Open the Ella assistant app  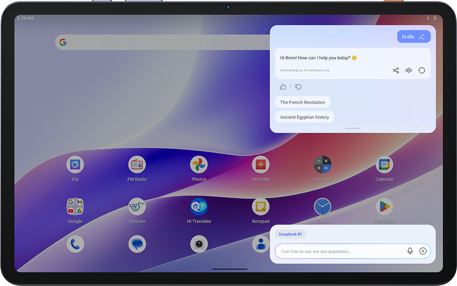75,165
